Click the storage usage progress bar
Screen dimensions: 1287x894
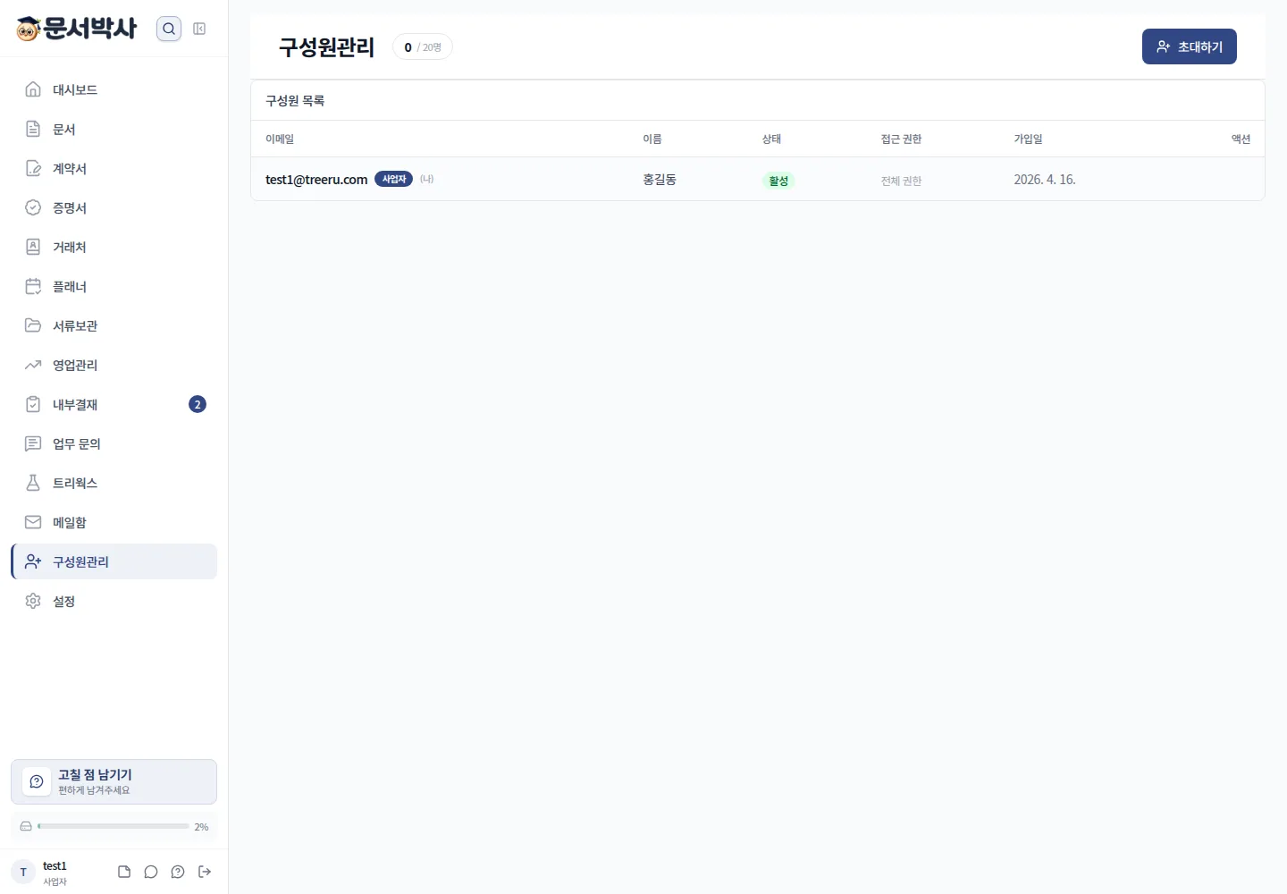(x=114, y=826)
